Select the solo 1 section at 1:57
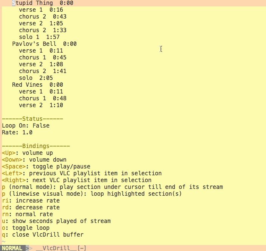This screenshot has height=251, width=266. coord(39,37)
